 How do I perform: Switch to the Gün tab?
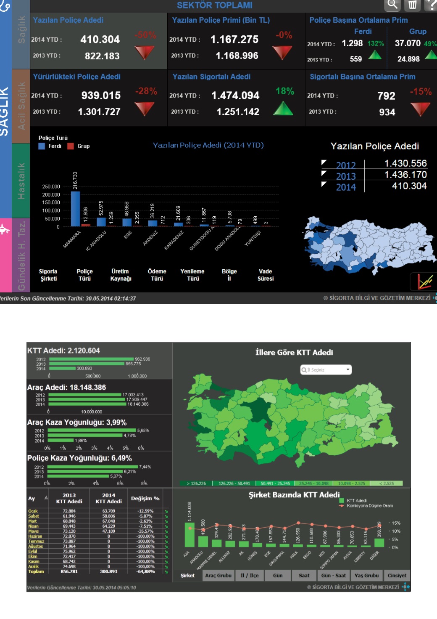pyautogui.click(x=278, y=576)
